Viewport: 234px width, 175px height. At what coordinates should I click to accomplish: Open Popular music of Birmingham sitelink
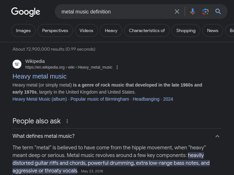coord(100,99)
